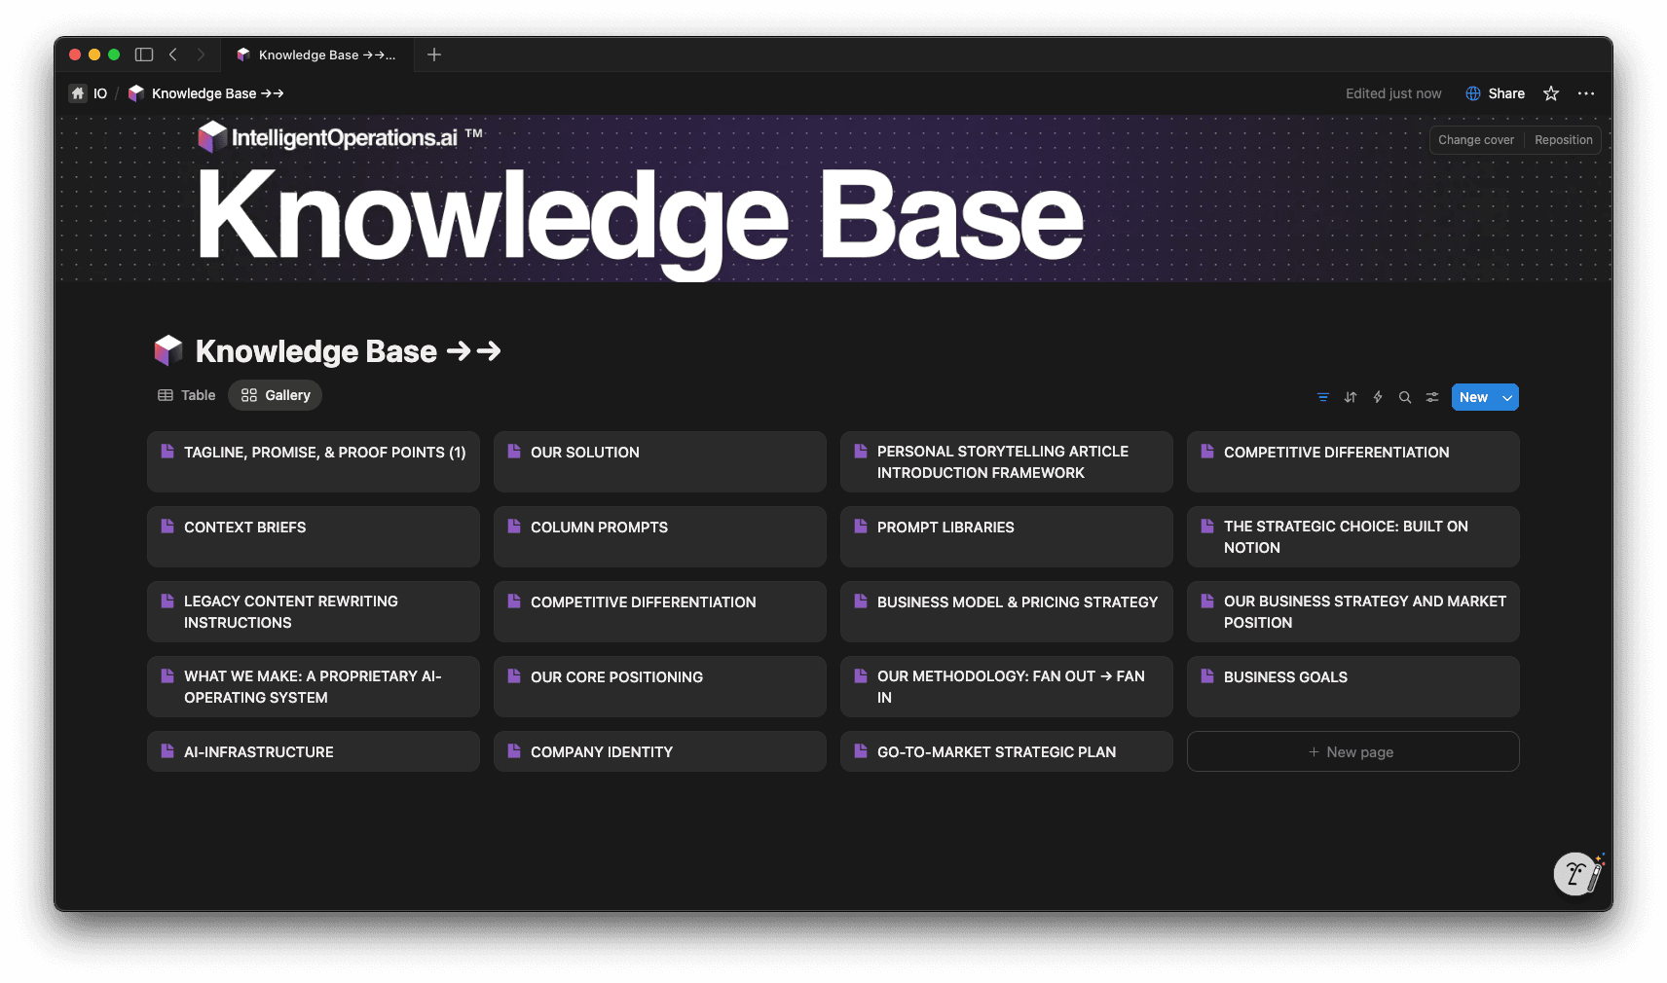The image size is (1667, 983).
Task: Open search within the Knowledge Base database
Action: tap(1404, 396)
